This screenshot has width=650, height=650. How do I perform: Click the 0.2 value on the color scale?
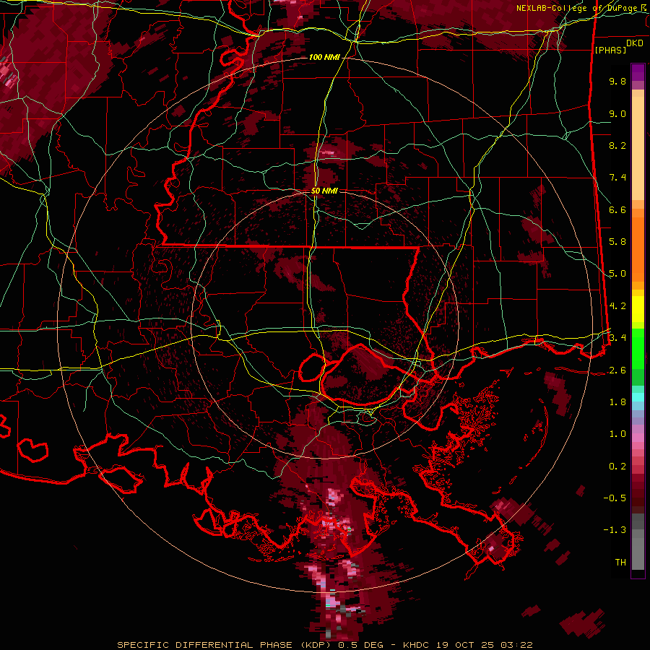(617, 467)
